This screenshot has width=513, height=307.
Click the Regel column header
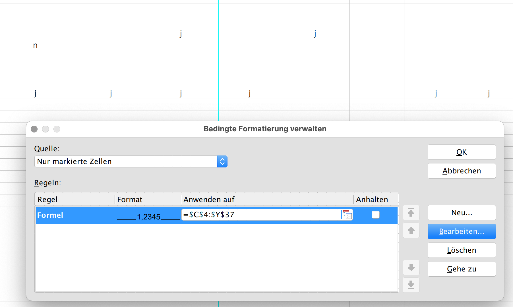75,200
